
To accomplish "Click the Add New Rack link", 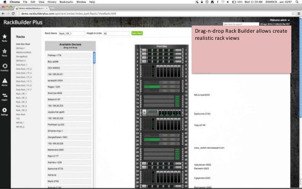I will pos(23,44).
